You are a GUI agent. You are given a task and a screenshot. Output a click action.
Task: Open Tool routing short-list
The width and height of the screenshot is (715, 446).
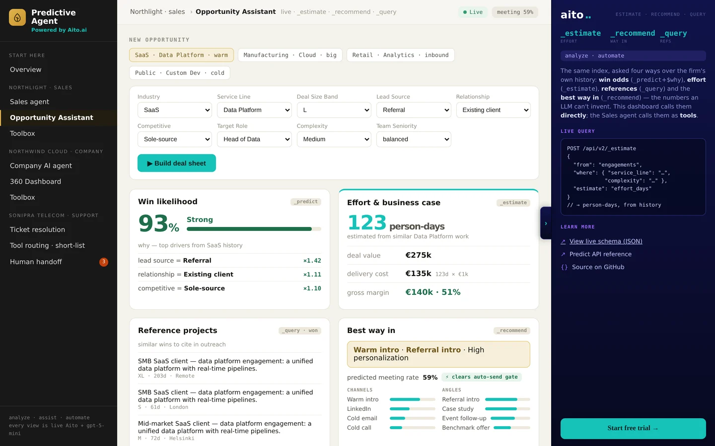(x=59, y=245)
